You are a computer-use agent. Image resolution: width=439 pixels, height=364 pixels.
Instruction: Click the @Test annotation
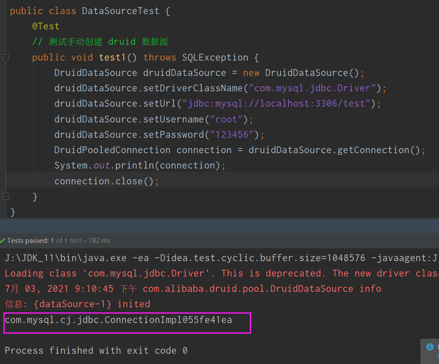pyautogui.click(x=46, y=26)
